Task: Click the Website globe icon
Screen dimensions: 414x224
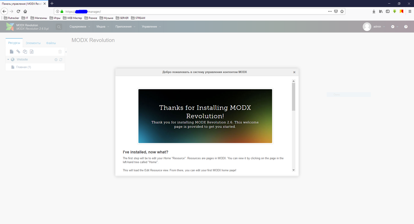Action: pyautogui.click(x=13, y=59)
